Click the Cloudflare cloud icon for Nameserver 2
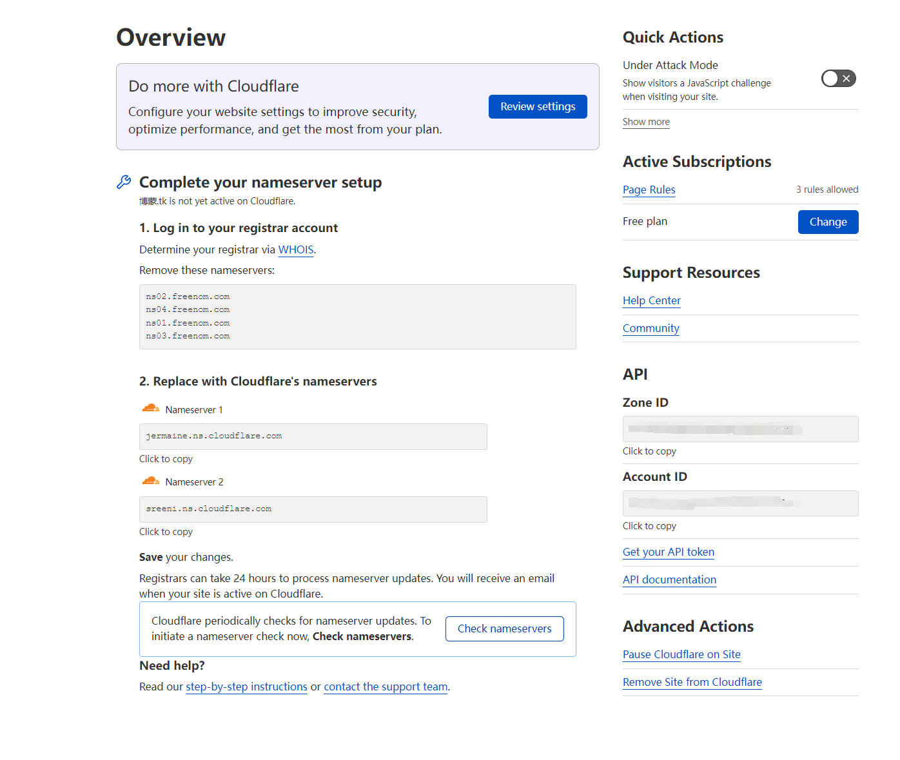The width and height of the screenshot is (900, 760). 151,481
